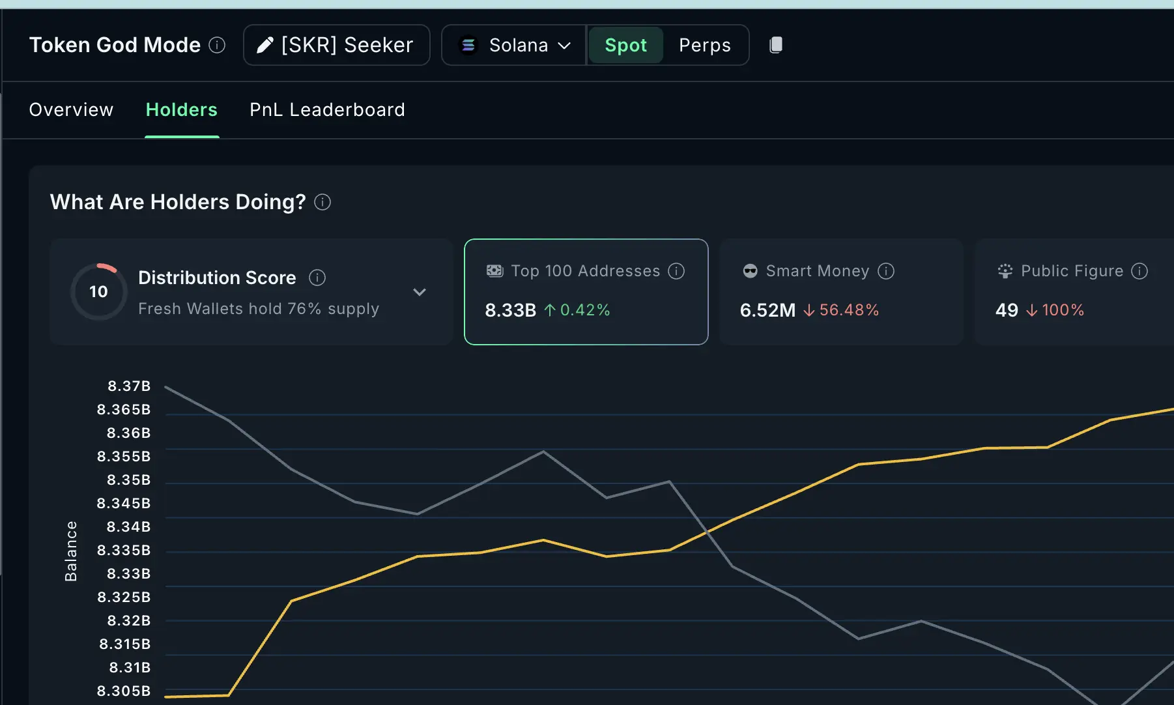Click the Fresh Wallets hold 76% supply text
Viewport: 1174px width, 705px height.
[x=258, y=308]
